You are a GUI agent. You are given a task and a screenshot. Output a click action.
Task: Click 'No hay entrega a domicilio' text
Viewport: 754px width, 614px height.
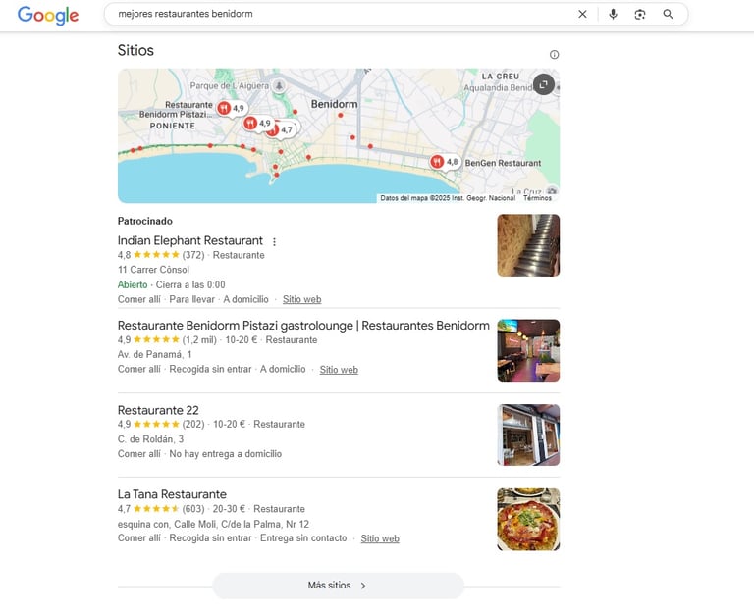[226, 454]
